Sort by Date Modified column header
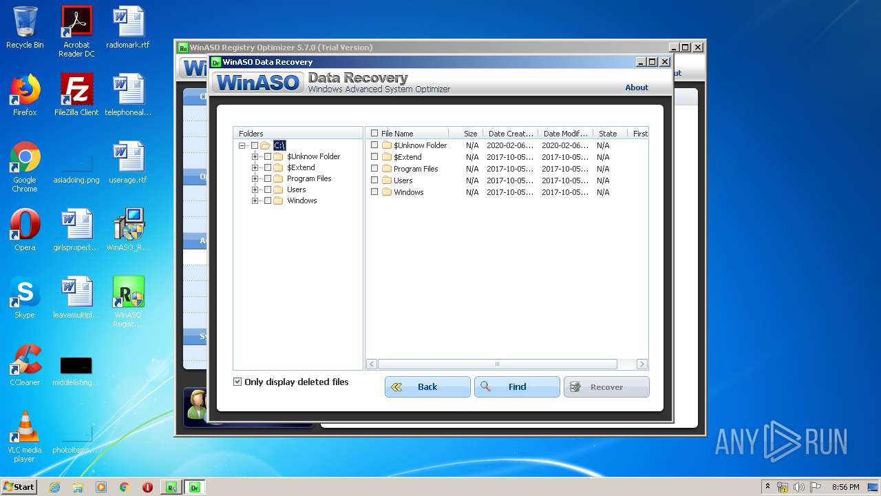Viewport: 881px width, 496px height. pos(565,134)
